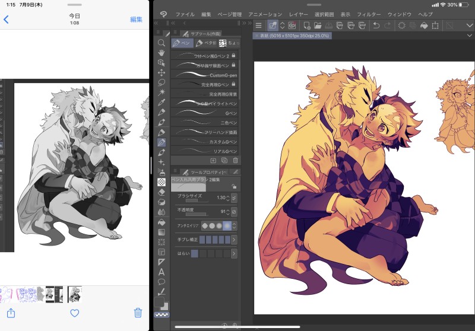Select the Blend tool
The width and height of the screenshot is (475, 331).
click(x=161, y=212)
